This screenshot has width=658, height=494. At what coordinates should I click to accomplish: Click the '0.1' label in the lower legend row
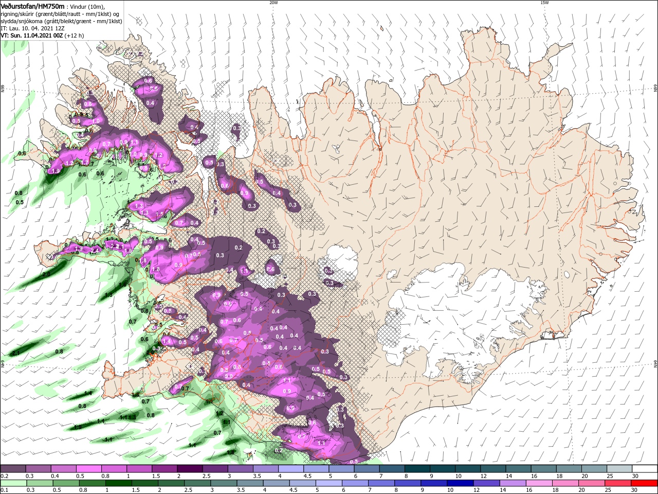pyautogui.click(x=5, y=490)
